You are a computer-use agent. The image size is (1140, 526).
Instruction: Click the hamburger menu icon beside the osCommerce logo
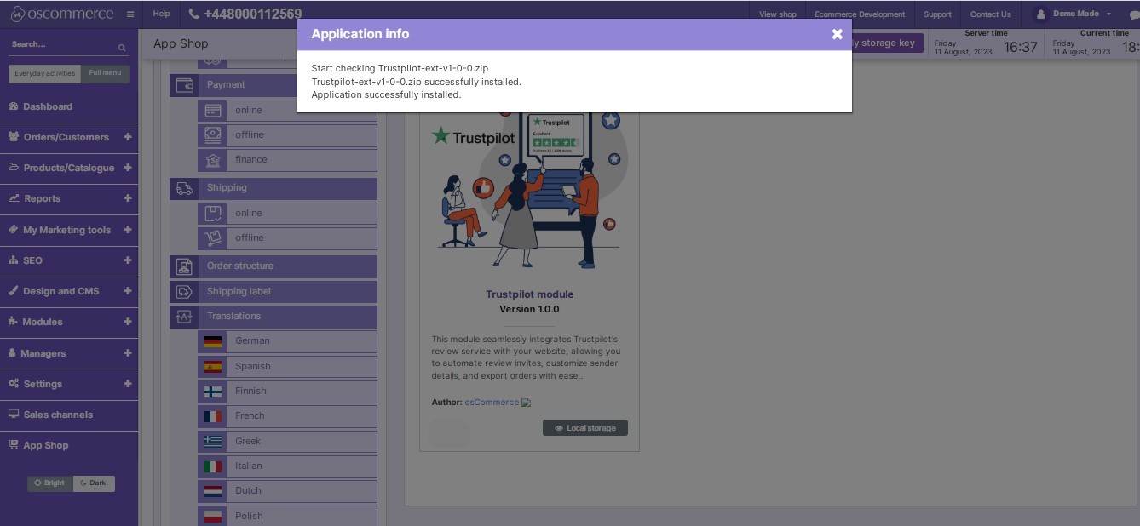pyautogui.click(x=130, y=14)
